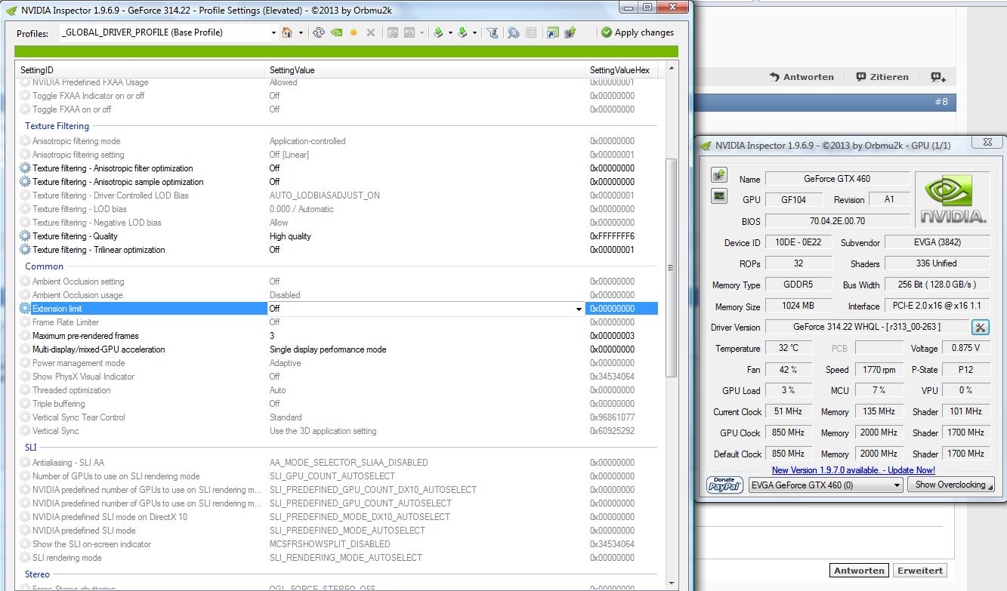
Task: Open the dropdown arrow beside the home icon
Action: tap(301, 32)
